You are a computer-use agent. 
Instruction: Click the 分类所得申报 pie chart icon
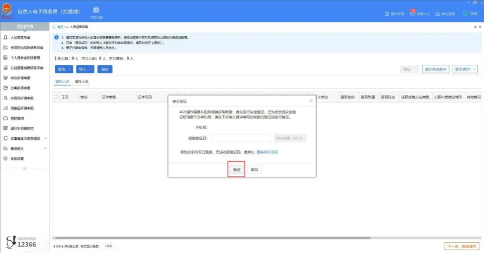click(x=5, y=88)
